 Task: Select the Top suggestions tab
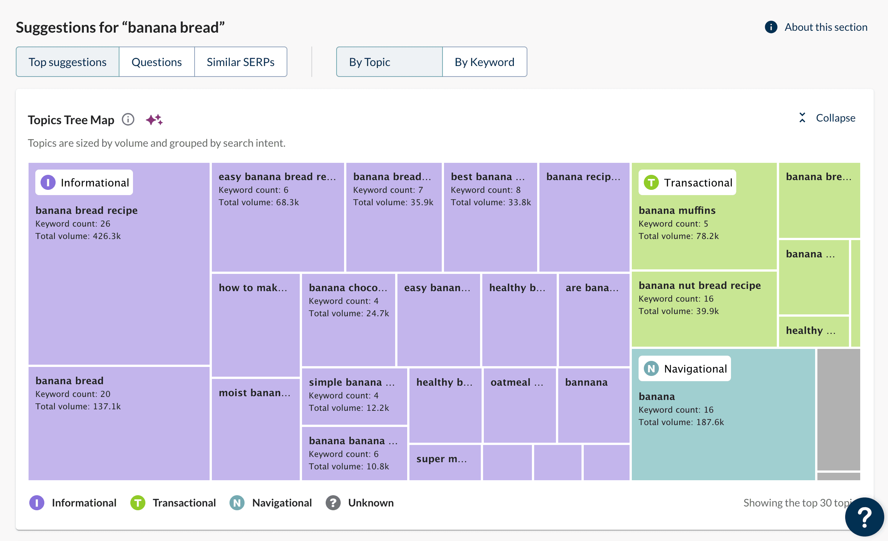click(x=68, y=62)
